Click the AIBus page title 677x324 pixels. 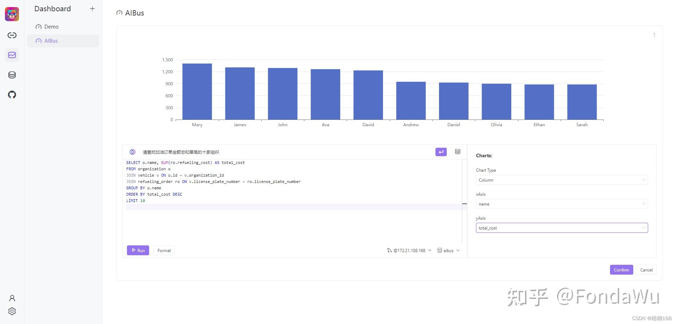pyautogui.click(x=134, y=13)
